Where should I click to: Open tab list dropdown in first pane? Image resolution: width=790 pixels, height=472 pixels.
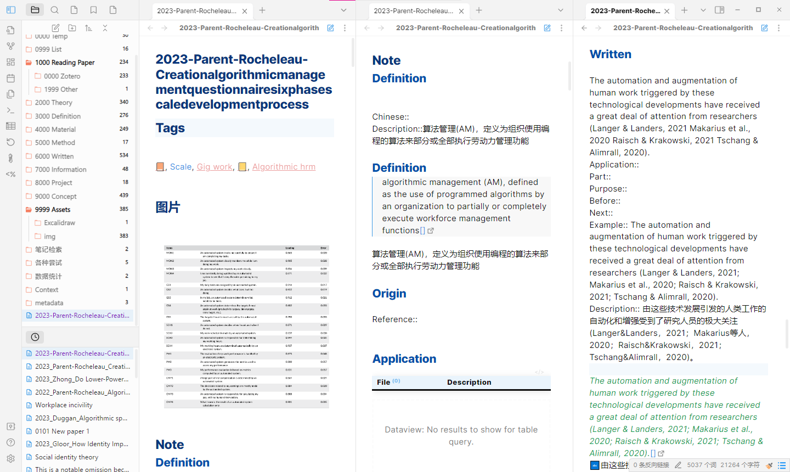pyautogui.click(x=343, y=10)
